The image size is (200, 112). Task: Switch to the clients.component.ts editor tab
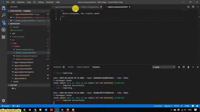pos(90,7)
